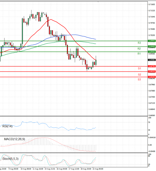
Task: Click the S3 support label
Action: [x=139, y=79]
